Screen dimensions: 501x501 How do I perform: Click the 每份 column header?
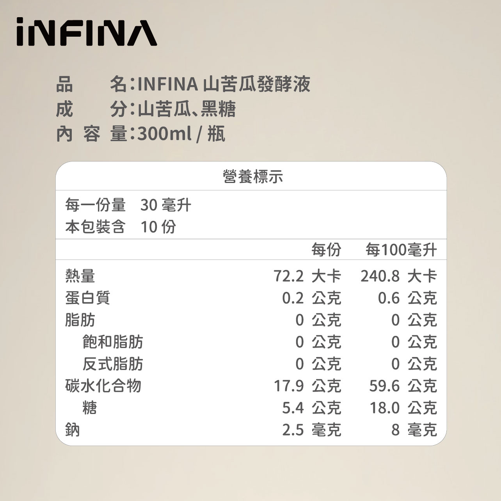tap(326, 250)
